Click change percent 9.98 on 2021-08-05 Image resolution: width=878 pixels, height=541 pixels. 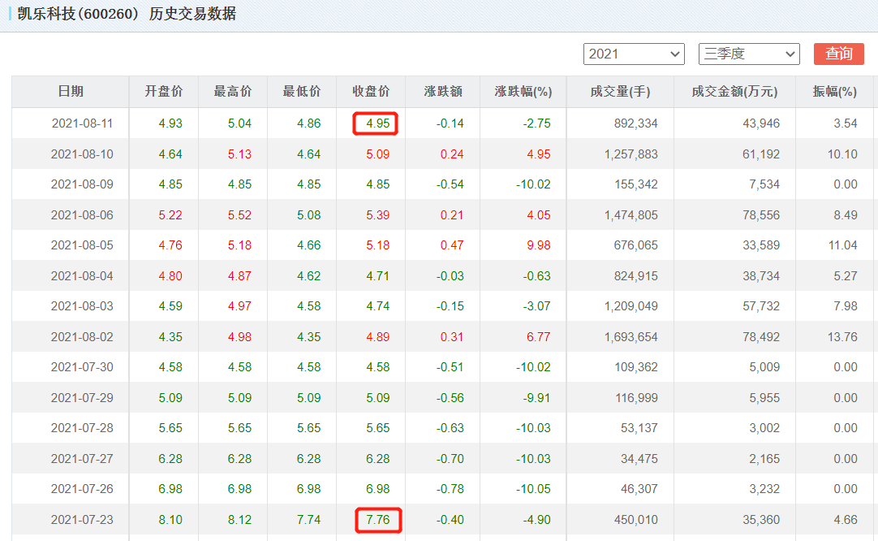[x=539, y=245]
